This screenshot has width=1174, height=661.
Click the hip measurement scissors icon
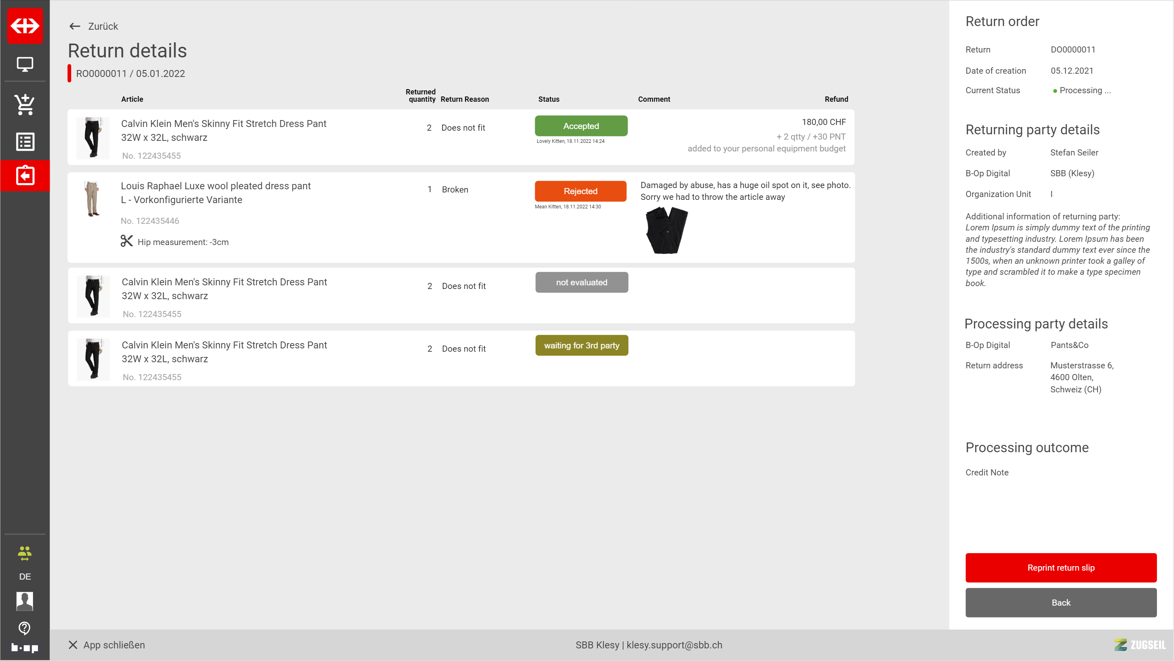pyautogui.click(x=126, y=241)
